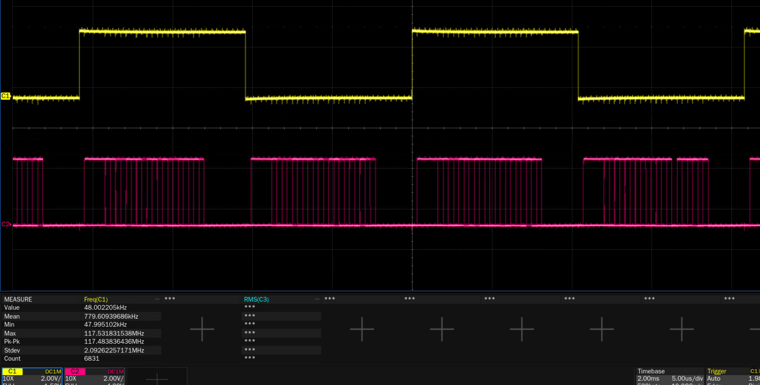Click the 48.002205kHz frequency value
This screenshot has height=385, width=760.
(x=105, y=307)
